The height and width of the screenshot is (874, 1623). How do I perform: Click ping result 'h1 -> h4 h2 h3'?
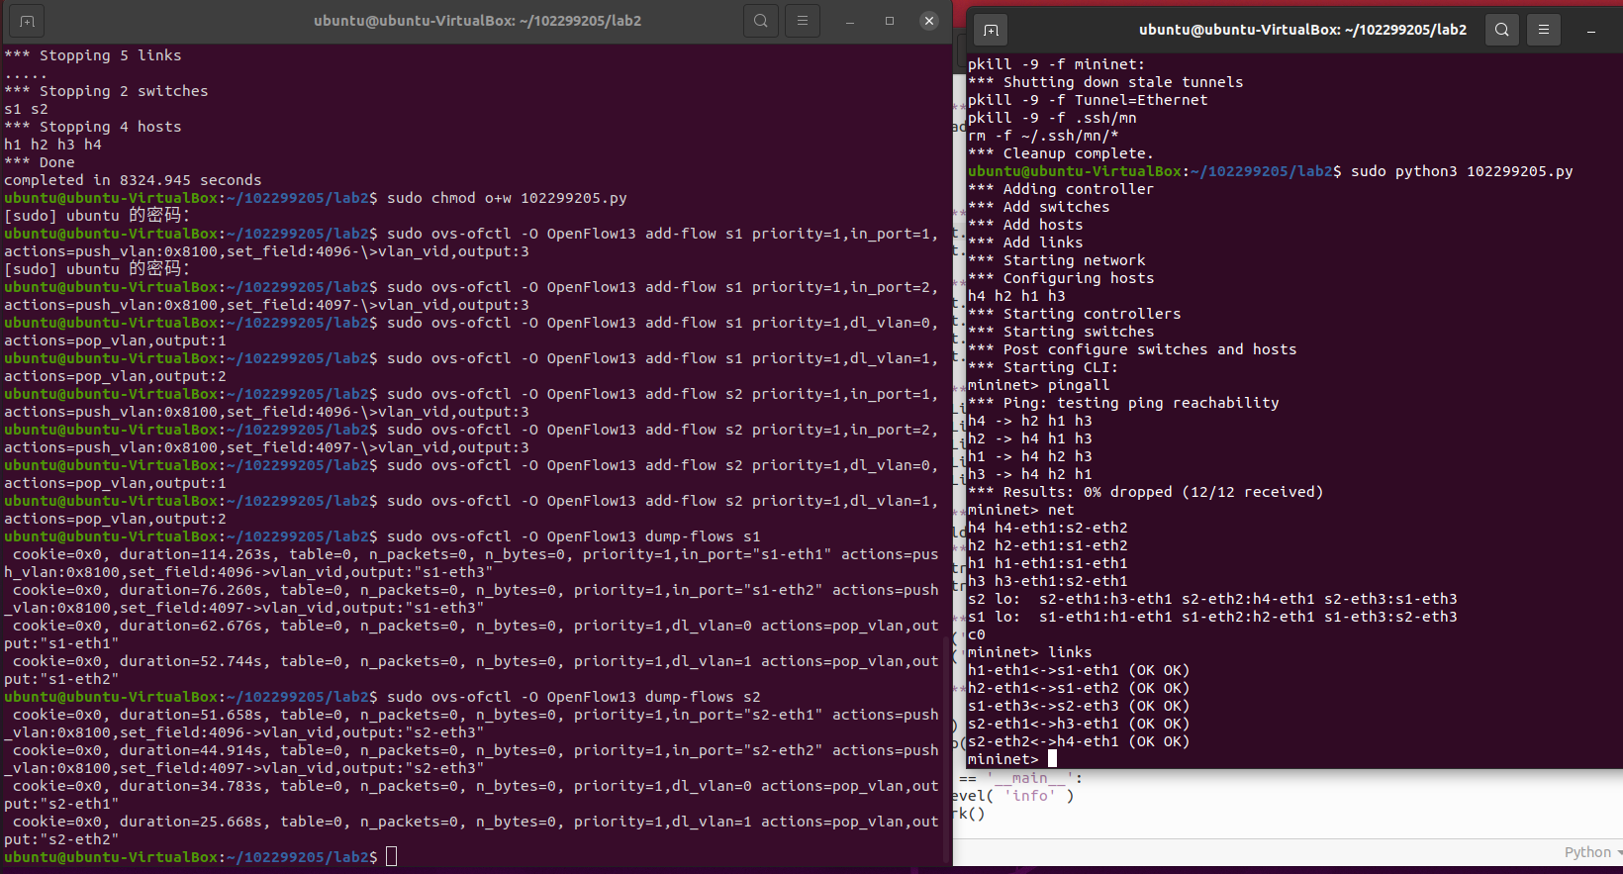(x=1030, y=456)
